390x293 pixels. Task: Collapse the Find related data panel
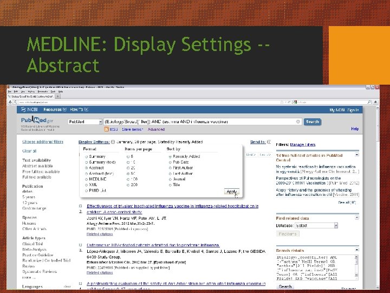pyautogui.click(x=356, y=218)
